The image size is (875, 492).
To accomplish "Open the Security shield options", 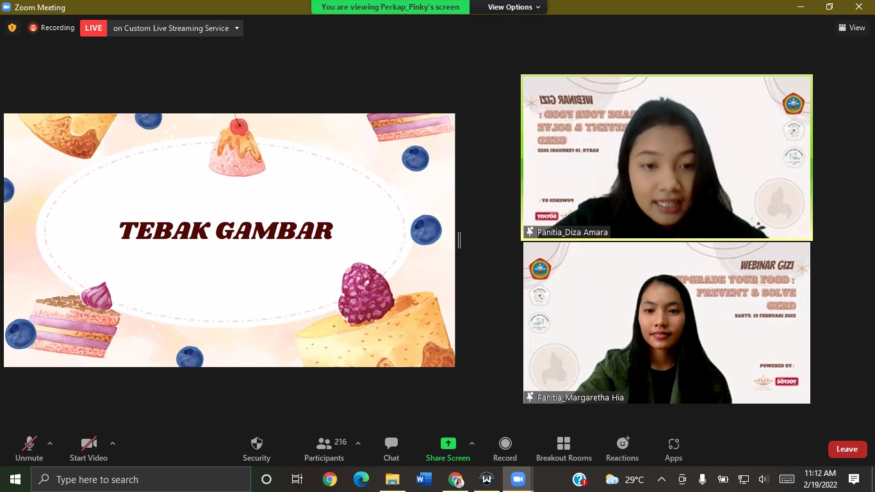I will tap(256, 448).
